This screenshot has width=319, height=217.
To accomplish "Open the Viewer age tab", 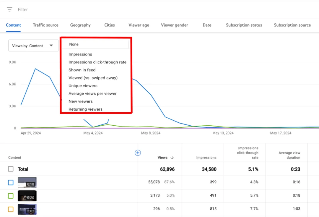I will pyautogui.click(x=139, y=25).
